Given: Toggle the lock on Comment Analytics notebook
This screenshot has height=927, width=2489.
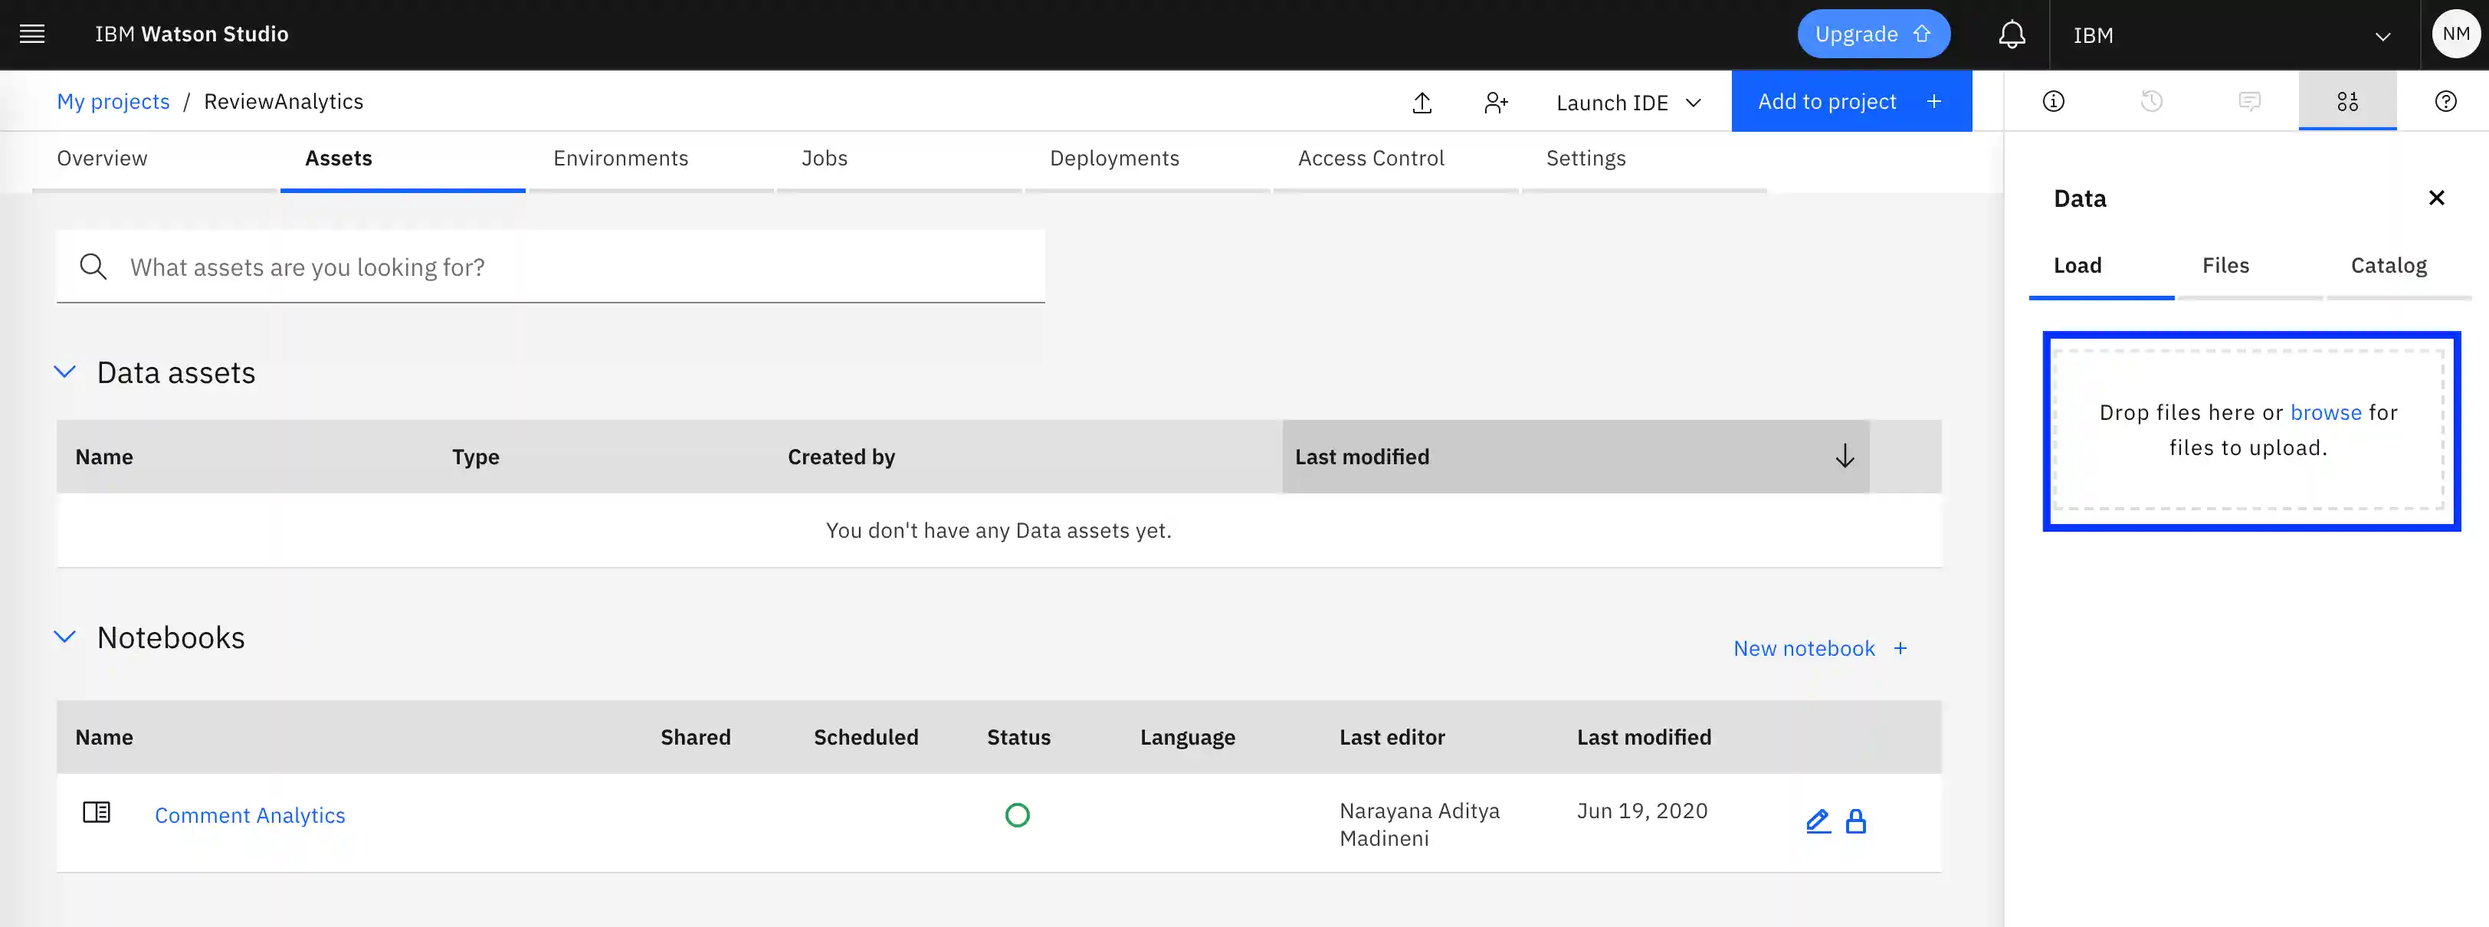Looking at the screenshot, I should click(x=1855, y=822).
